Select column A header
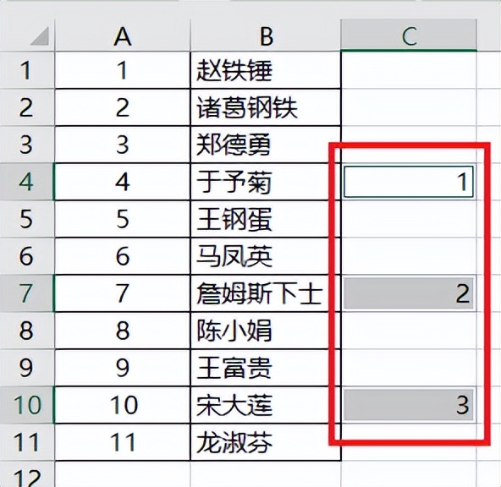The height and width of the screenshot is (487, 501). (x=123, y=36)
